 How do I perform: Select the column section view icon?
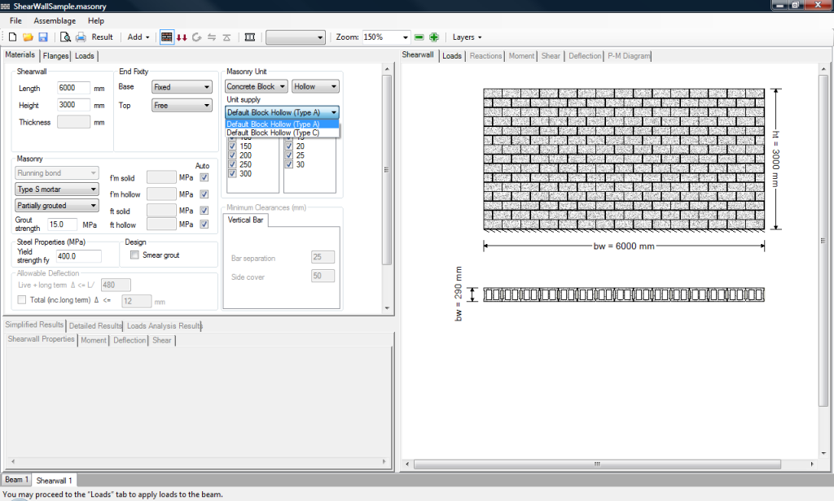[x=250, y=37]
